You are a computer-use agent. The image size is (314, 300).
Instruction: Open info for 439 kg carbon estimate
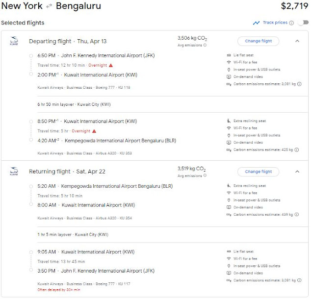297,215
